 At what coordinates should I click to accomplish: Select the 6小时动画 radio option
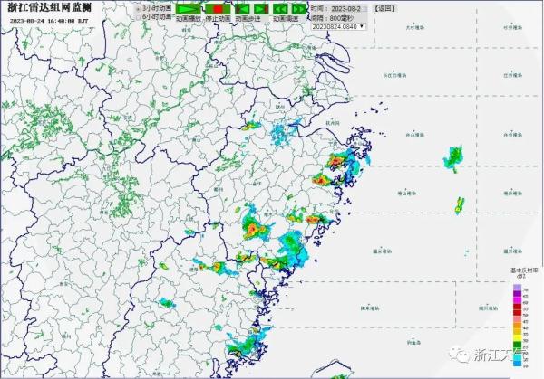[x=139, y=17]
